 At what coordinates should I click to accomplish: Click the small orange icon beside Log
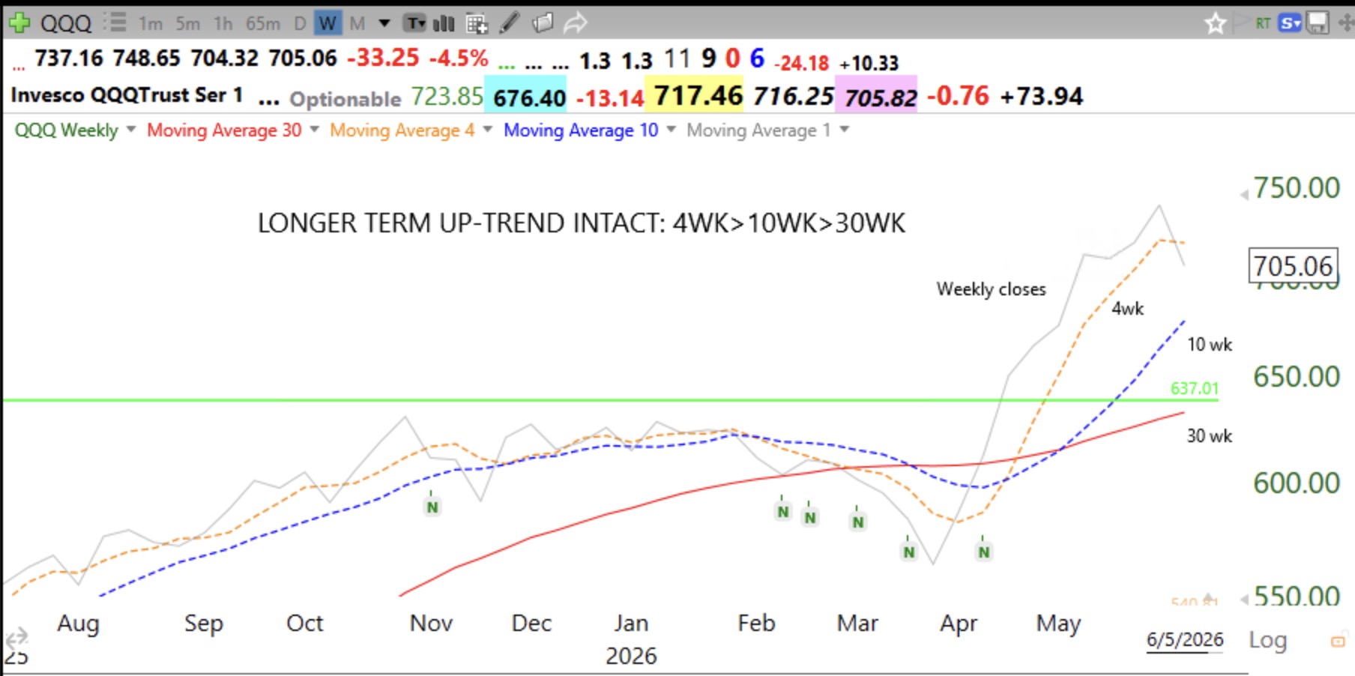point(1337,642)
